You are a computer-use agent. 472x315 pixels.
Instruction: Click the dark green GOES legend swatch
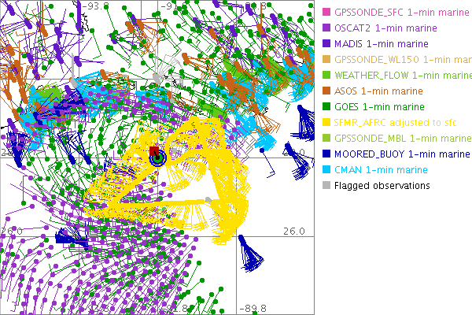point(326,107)
